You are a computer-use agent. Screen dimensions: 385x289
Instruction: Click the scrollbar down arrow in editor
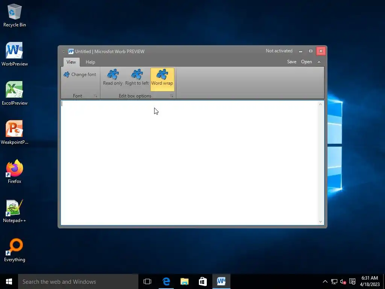320,221
